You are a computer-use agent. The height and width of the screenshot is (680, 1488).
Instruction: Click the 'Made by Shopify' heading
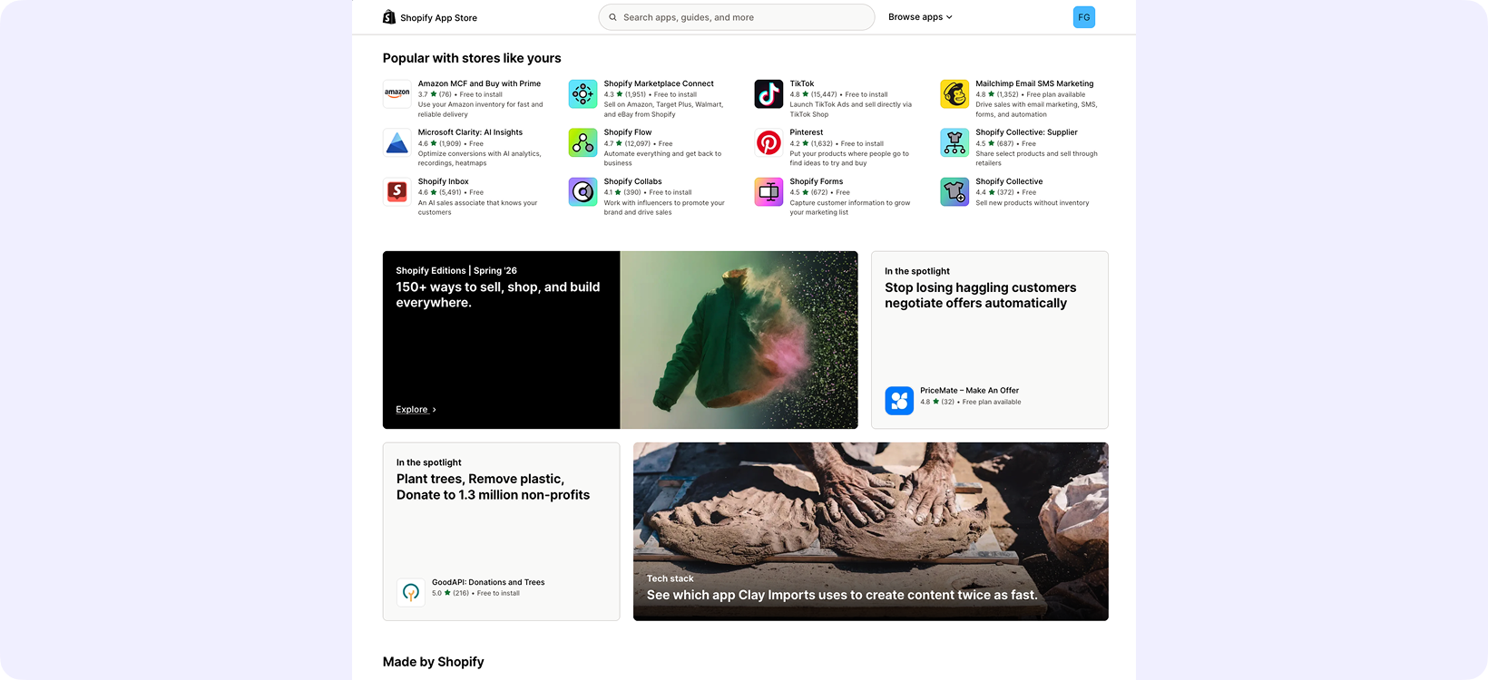coord(434,662)
